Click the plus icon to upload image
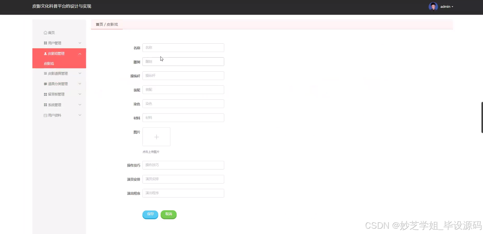Screen dimensions: 483x234 [157, 137]
